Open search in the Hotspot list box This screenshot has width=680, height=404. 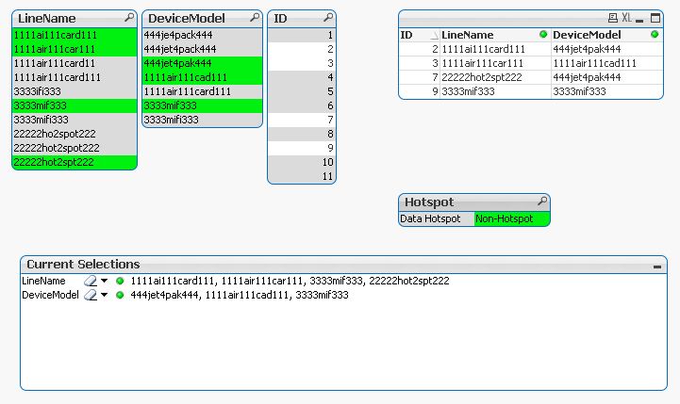(542, 202)
